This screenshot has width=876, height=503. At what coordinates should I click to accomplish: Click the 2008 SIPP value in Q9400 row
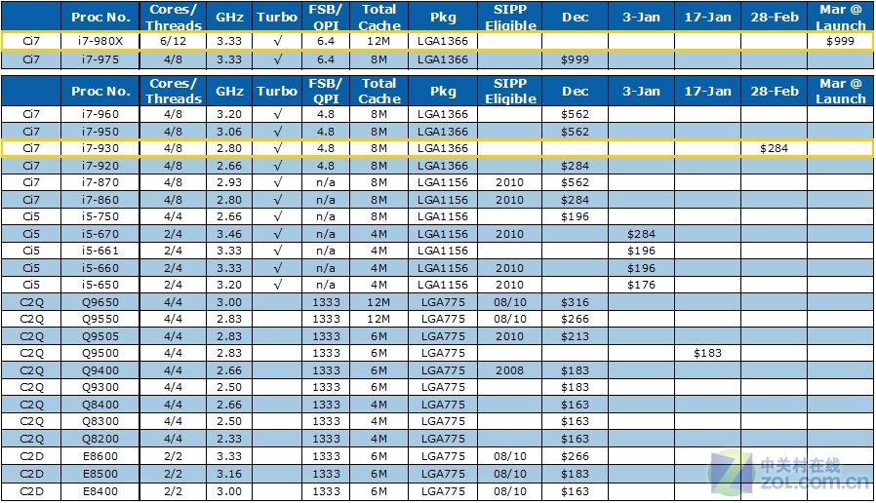[509, 370]
